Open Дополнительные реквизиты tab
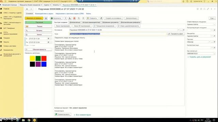The width and height of the screenshot is (218, 122). 130,22
